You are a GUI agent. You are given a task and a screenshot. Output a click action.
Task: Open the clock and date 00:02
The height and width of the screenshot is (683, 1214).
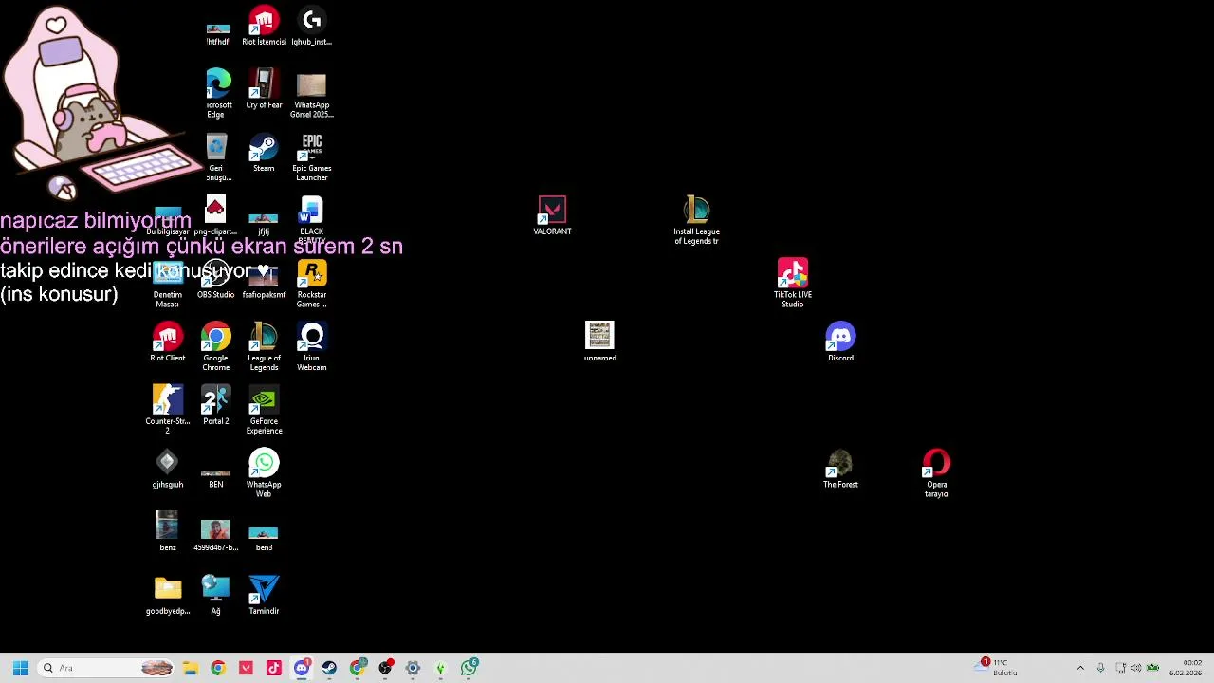pos(1186,668)
